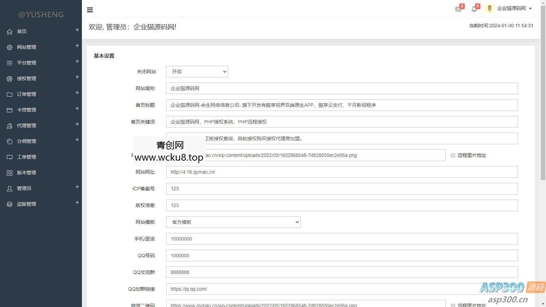Open the 企业猫源码网 account dropdown

[514, 8]
